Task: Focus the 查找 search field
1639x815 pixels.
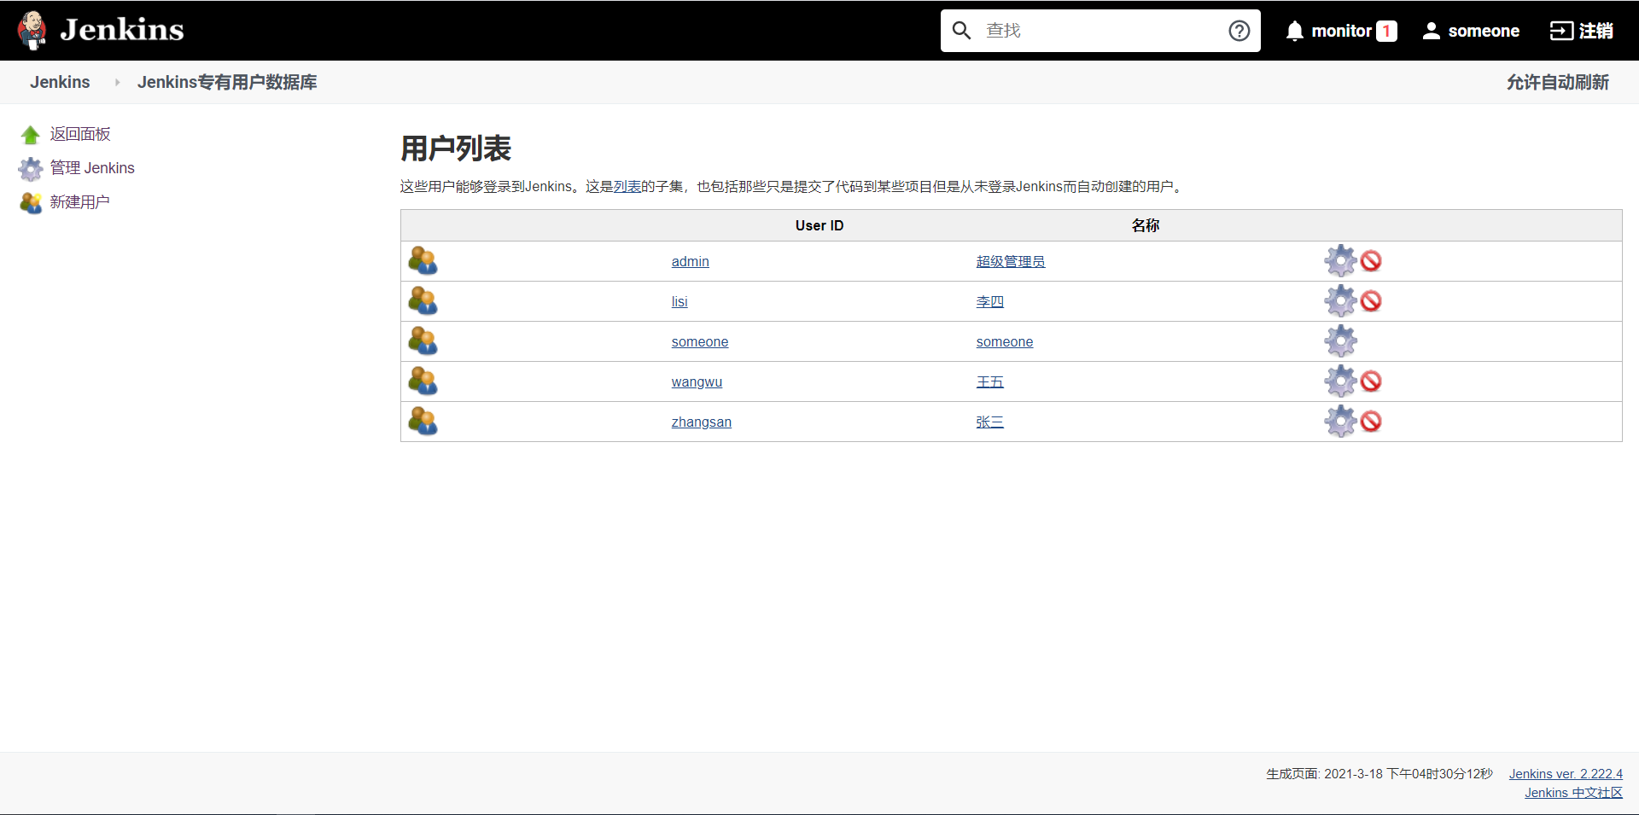Action: (1099, 31)
